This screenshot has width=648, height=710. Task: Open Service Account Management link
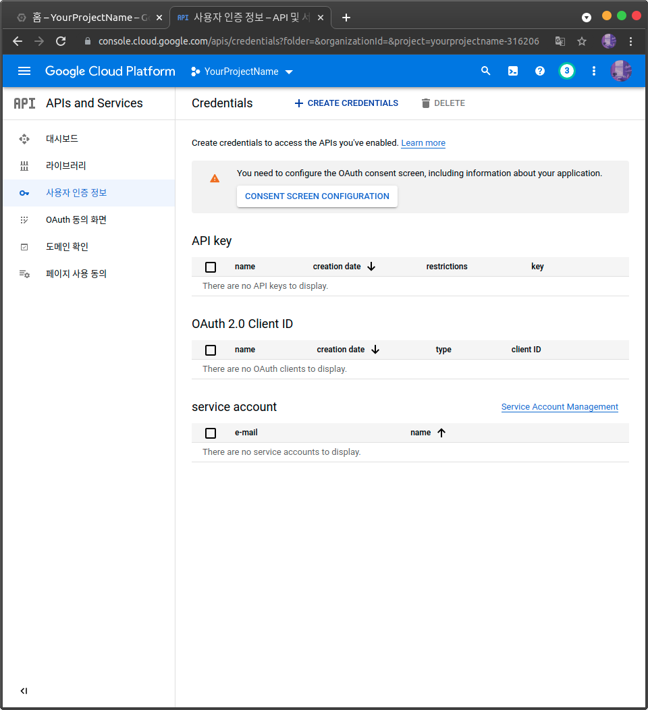(560, 407)
